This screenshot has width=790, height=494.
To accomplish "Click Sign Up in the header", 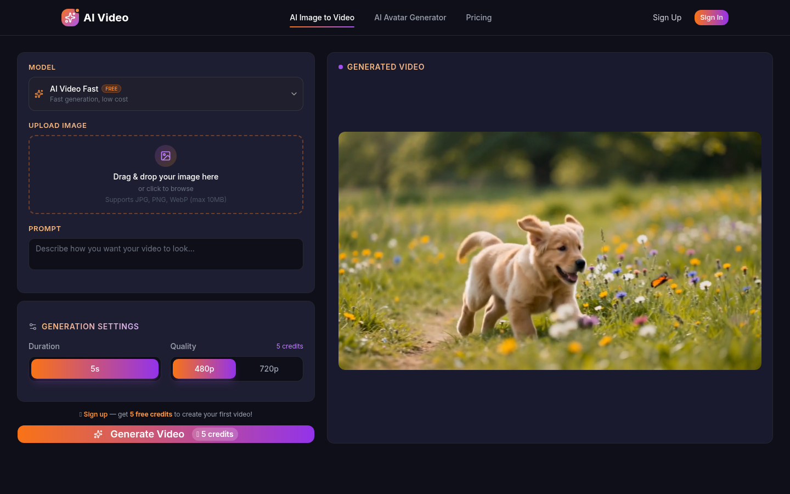I will (x=667, y=18).
